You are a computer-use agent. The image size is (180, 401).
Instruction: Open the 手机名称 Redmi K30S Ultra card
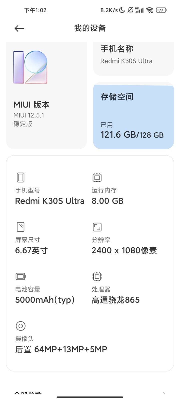pos(133,59)
